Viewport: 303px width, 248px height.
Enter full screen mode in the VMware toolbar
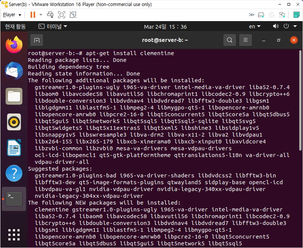pyautogui.click(x=62, y=15)
